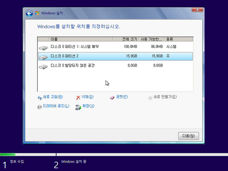Go back using the blue arrow button

click(x=29, y=14)
